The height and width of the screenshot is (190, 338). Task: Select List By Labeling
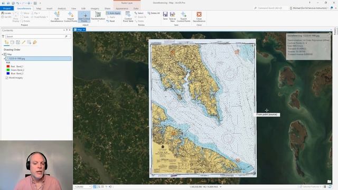[35, 42]
